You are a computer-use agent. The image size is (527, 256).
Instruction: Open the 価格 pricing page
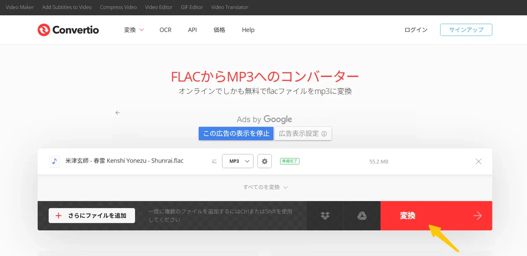(x=219, y=30)
